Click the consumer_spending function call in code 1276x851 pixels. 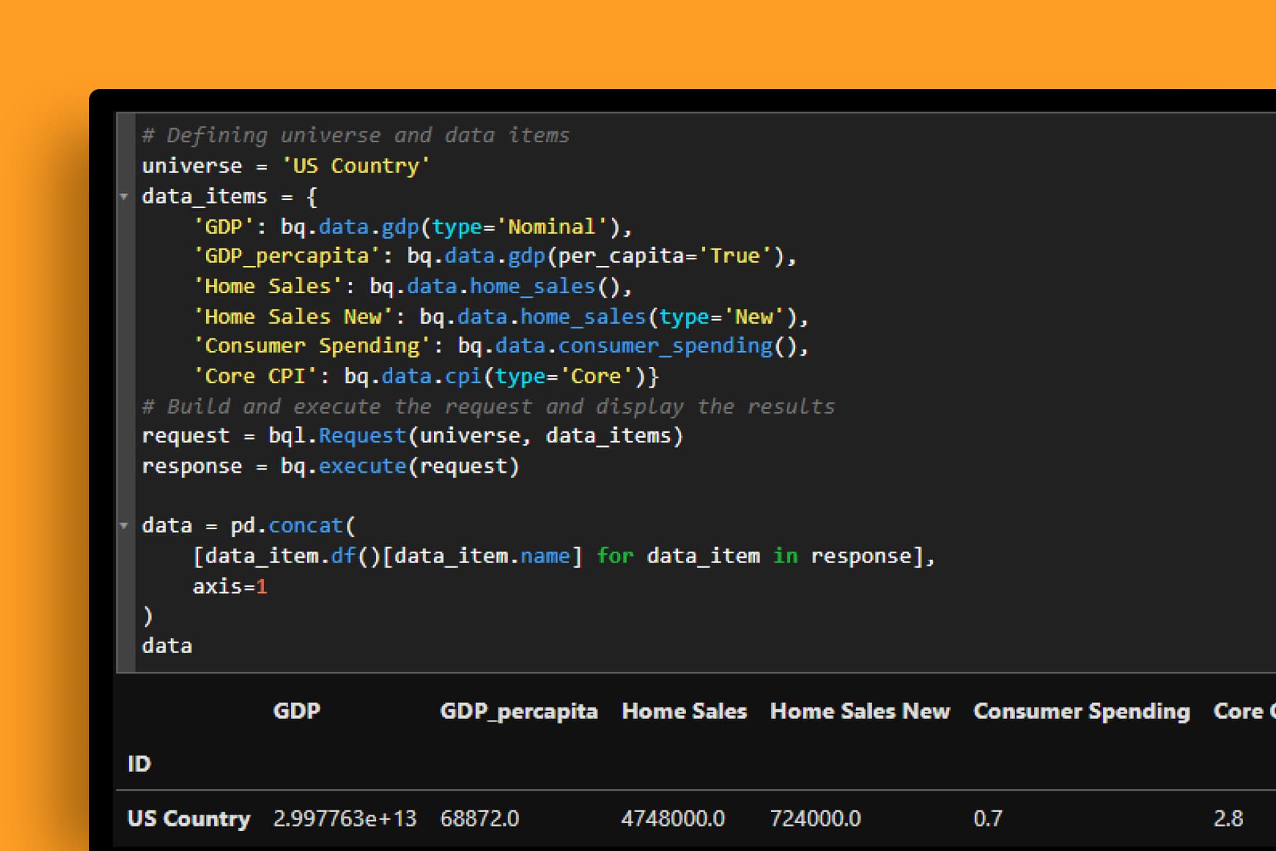[665, 346]
